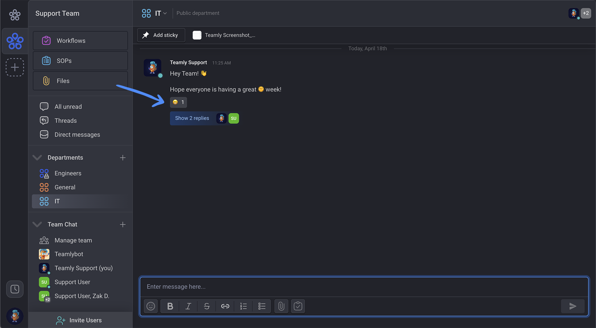Click Invite Users button
Screen dimensions: 596x328
pos(80,320)
